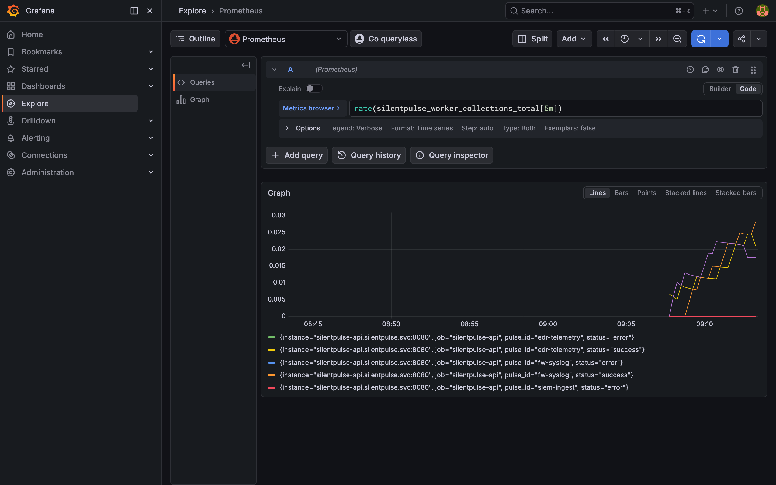Click the Split pane button
The width and height of the screenshot is (776, 485).
(532, 39)
